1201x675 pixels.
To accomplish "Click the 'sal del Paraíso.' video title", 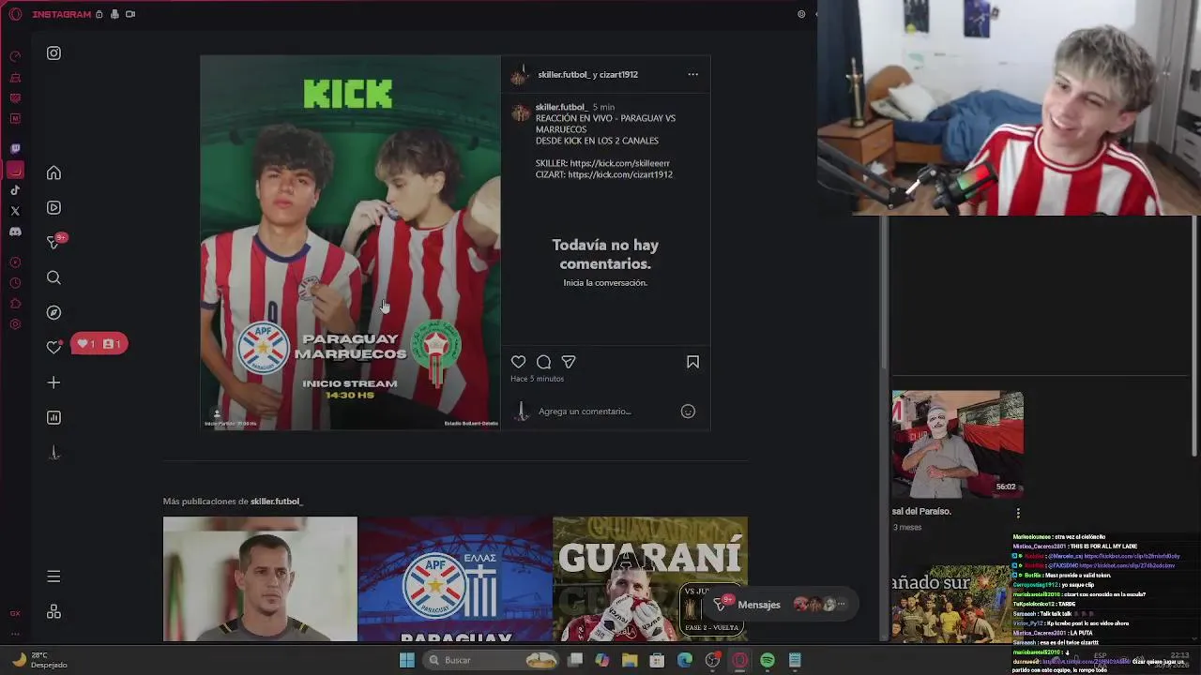I will tap(921, 511).
